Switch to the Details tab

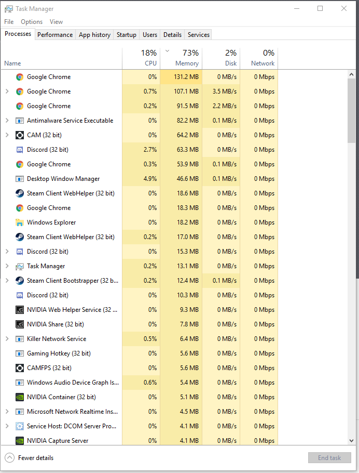(x=172, y=35)
